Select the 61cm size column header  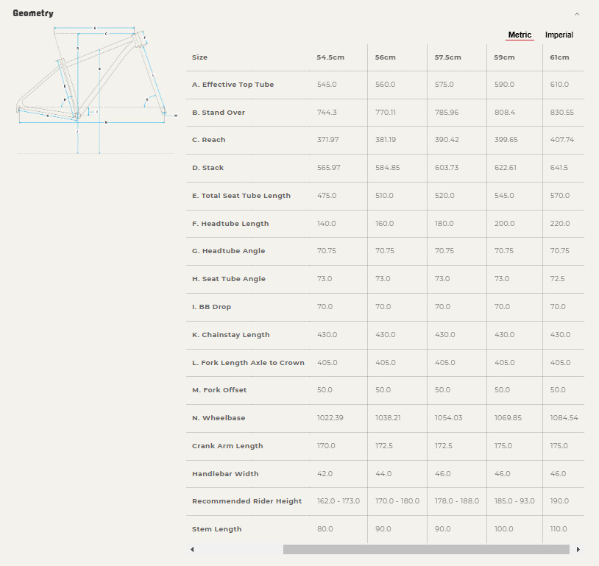click(x=559, y=57)
